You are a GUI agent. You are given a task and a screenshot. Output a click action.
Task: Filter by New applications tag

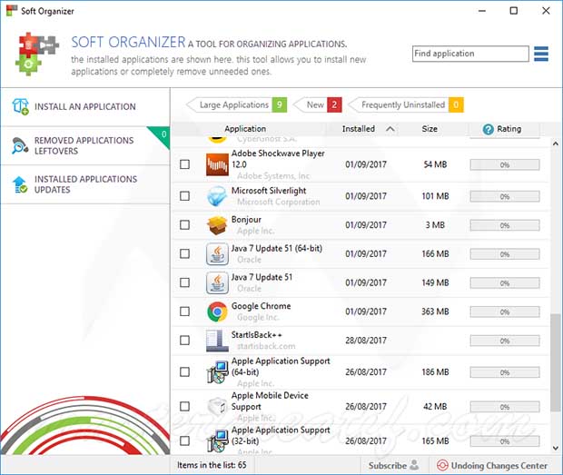tap(318, 104)
